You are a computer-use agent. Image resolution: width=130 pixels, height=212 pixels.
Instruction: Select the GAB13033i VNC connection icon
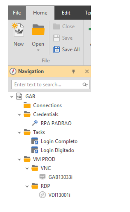click(x=43, y=177)
